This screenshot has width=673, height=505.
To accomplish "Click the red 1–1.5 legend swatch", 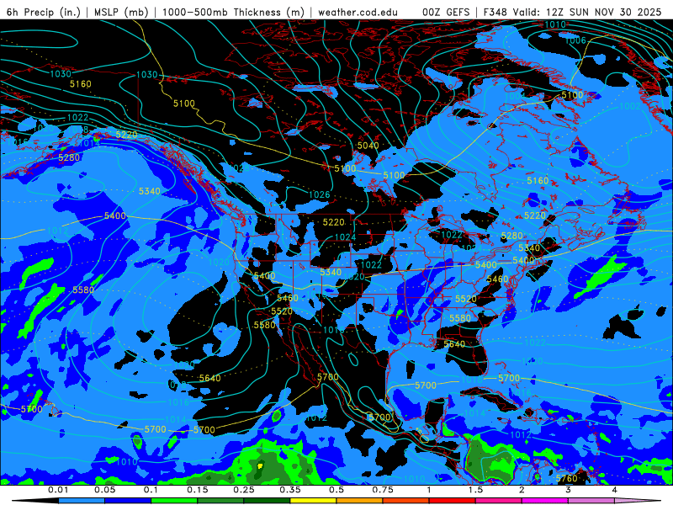I will 453,501.
